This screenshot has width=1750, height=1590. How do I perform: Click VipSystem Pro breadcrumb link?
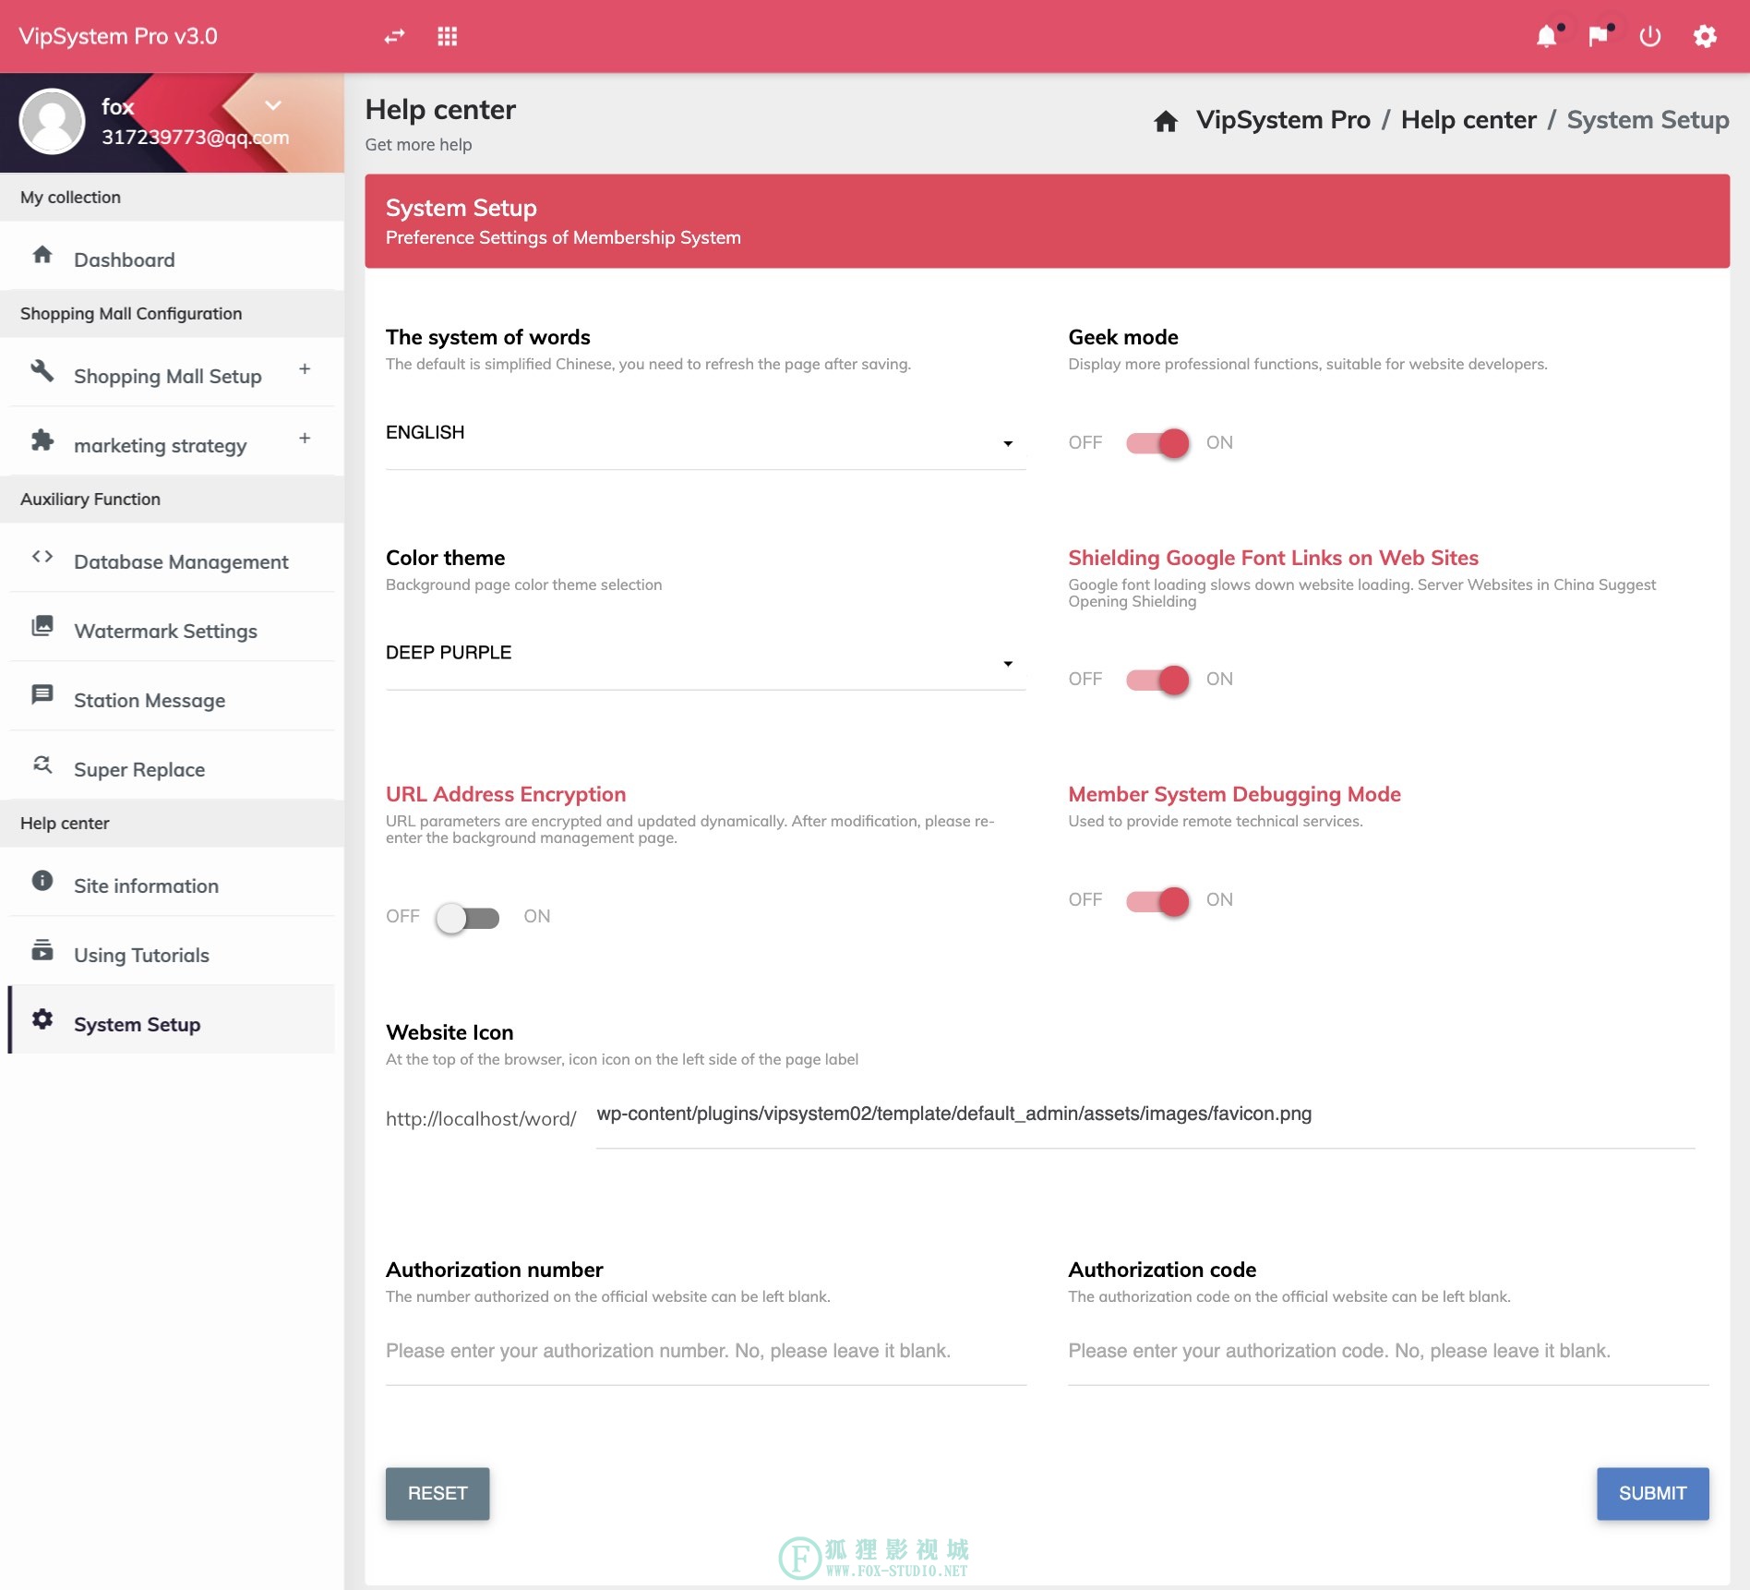coord(1283,120)
